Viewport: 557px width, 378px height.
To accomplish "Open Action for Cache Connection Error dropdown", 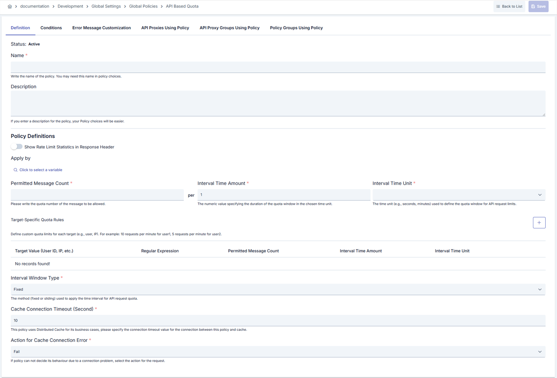I will 278,351.
